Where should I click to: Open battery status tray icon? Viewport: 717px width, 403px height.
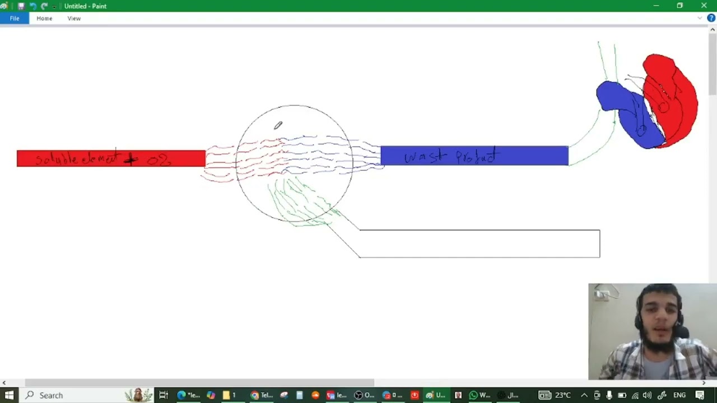[x=622, y=395]
